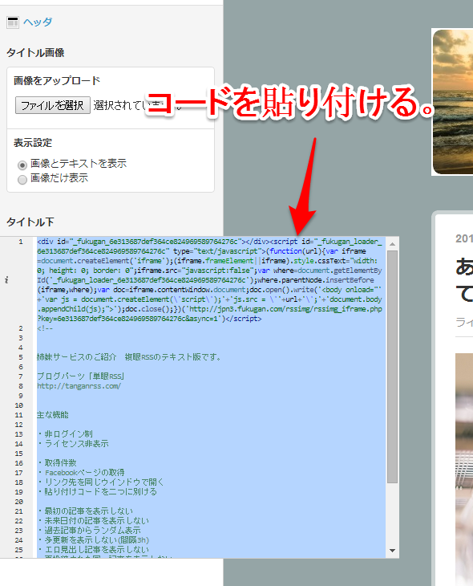Viewport: 473px width, 586px height.
Task: Click the ・取得件数 line
Action: click(57, 463)
